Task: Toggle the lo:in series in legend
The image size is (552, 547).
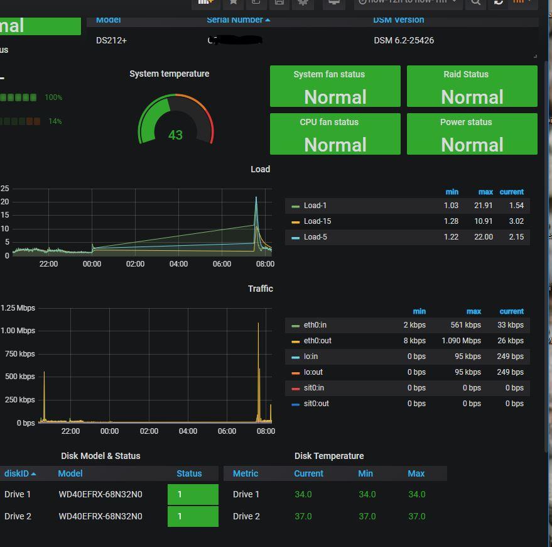Action: tap(310, 356)
